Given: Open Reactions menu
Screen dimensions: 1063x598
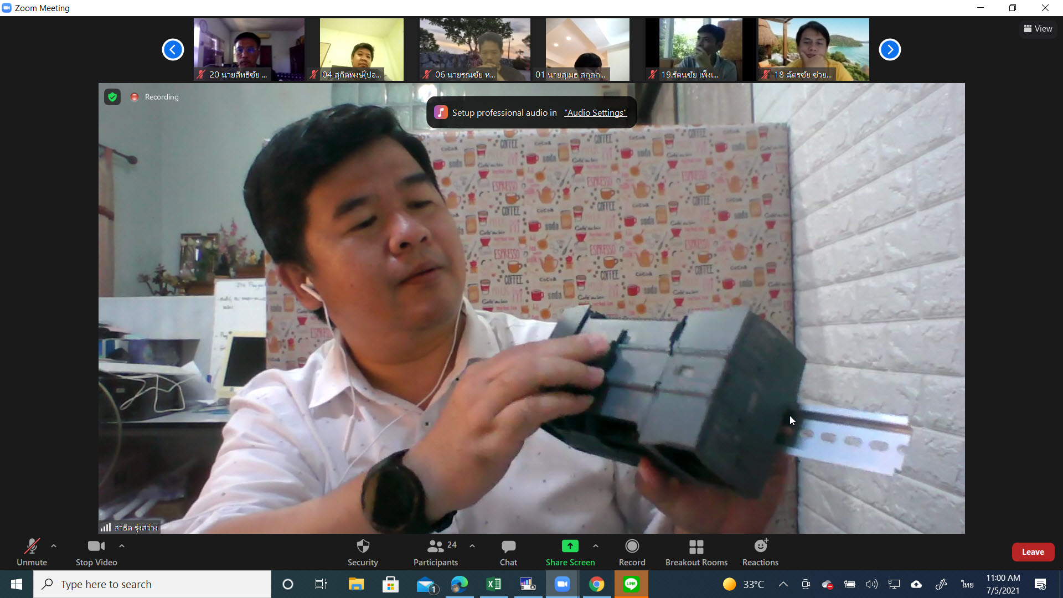Looking at the screenshot, I should [760, 552].
